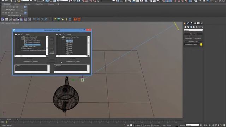Image resolution: width=226 pixels, height=127 pixels.
Task: Click the object name field CoronaSun001.target
Action: coord(192,44)
